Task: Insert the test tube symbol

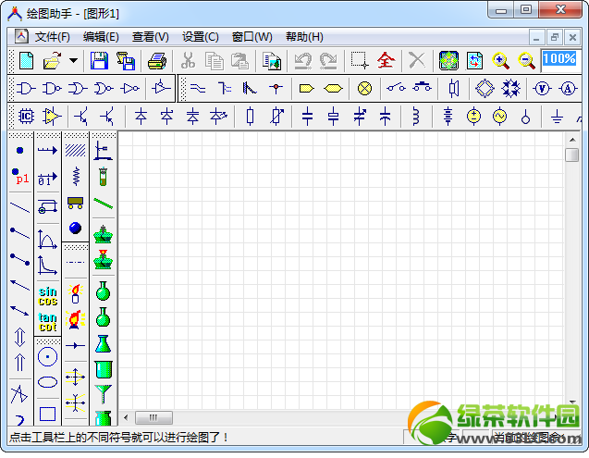Action: click(103, 176)
